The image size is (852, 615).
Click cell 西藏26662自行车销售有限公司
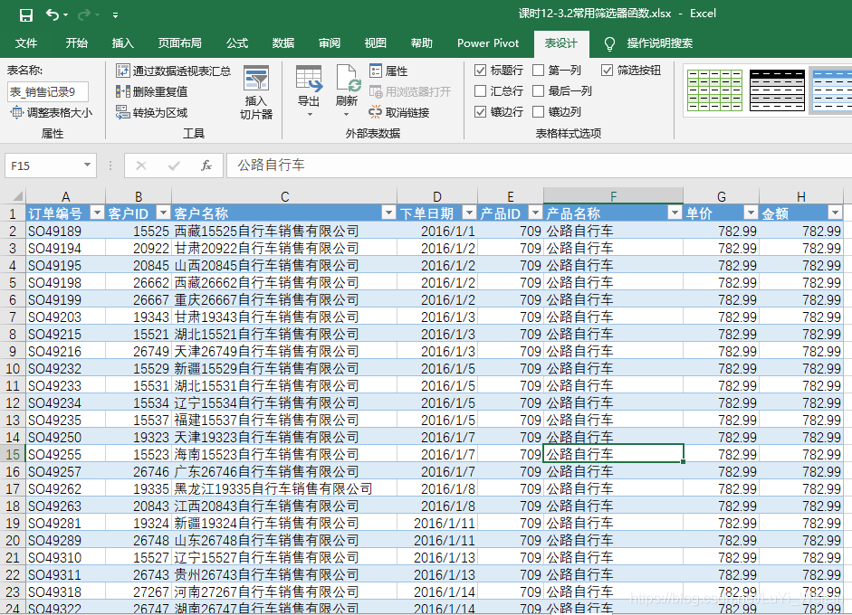284,283
